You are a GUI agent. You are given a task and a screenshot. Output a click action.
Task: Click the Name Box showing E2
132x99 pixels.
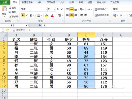[13, 26]
